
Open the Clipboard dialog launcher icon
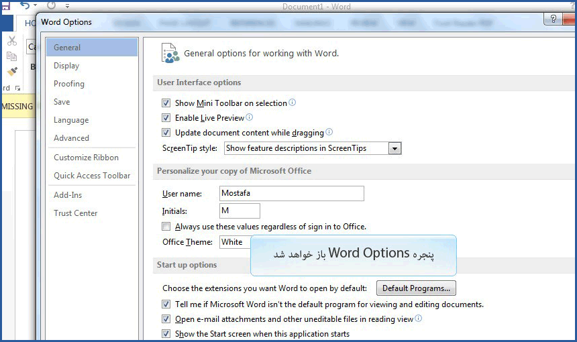tap(17, 89)
